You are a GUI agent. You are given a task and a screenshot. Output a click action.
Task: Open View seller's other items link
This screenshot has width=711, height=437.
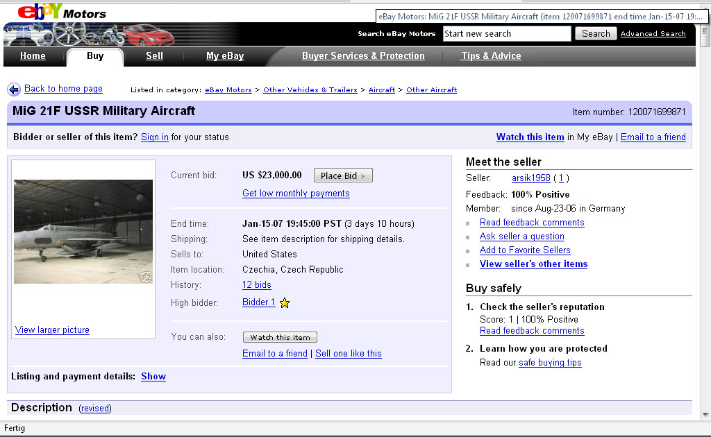point(534,264)
